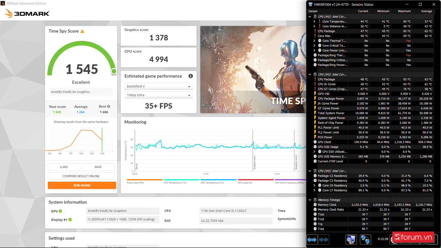Screen dimensions: 441x248
Task: Click lightning icon of PCH Power row
Action: tap(315, 137)
